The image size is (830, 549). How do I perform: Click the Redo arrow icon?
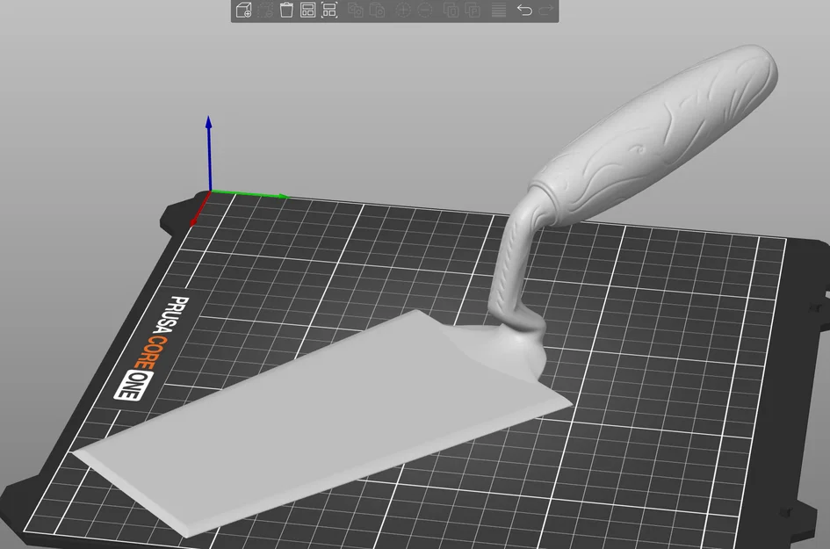tap(546, 10)
